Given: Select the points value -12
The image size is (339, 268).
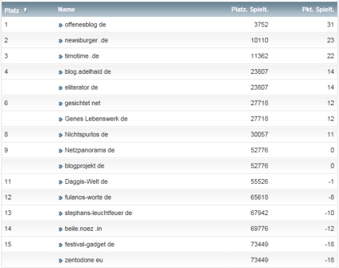Looking at the screenshot, I should click(x=330, y=229).
